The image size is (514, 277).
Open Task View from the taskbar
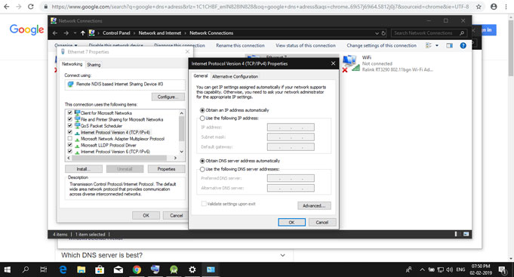coord(43,269)
